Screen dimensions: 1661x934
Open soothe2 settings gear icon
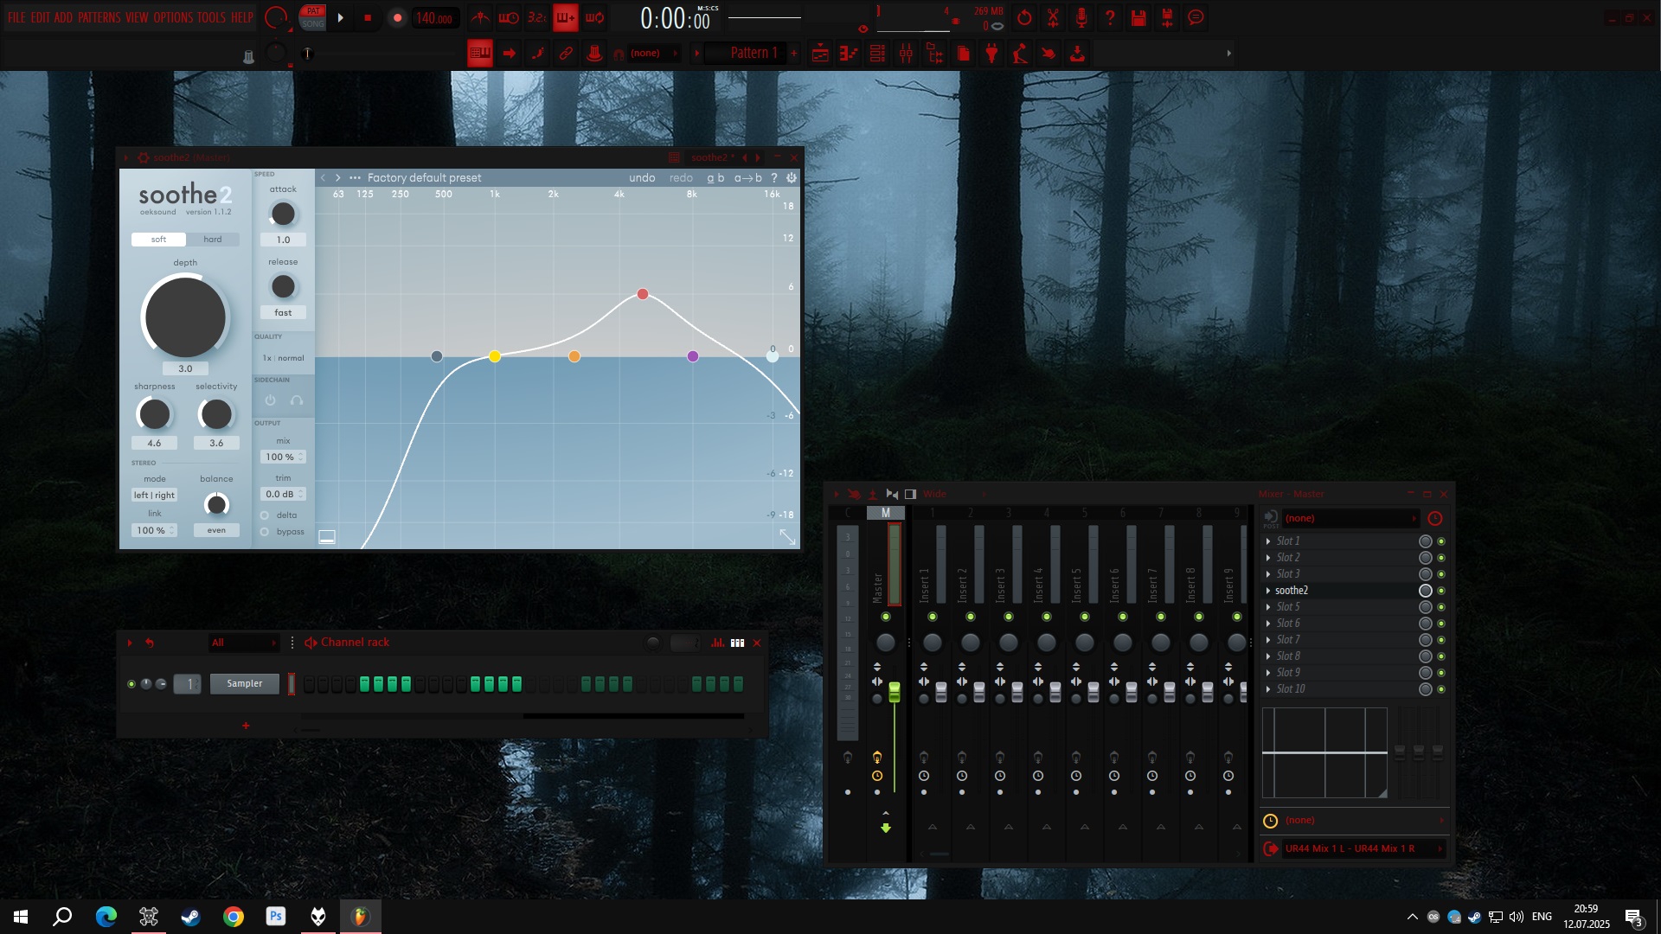pos(791,177)
